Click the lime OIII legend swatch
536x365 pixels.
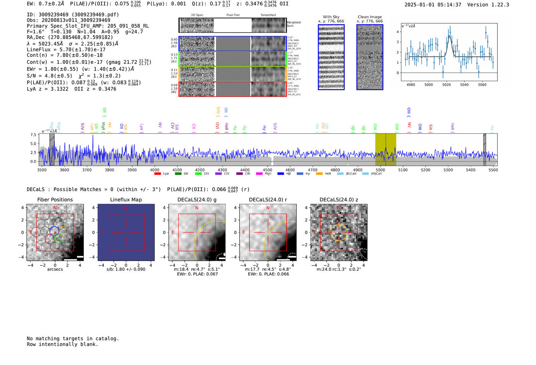tap(198, 174)
